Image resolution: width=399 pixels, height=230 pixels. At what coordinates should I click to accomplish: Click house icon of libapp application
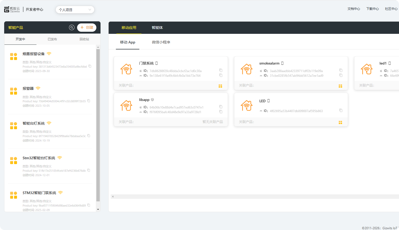[x=126, y=106]
